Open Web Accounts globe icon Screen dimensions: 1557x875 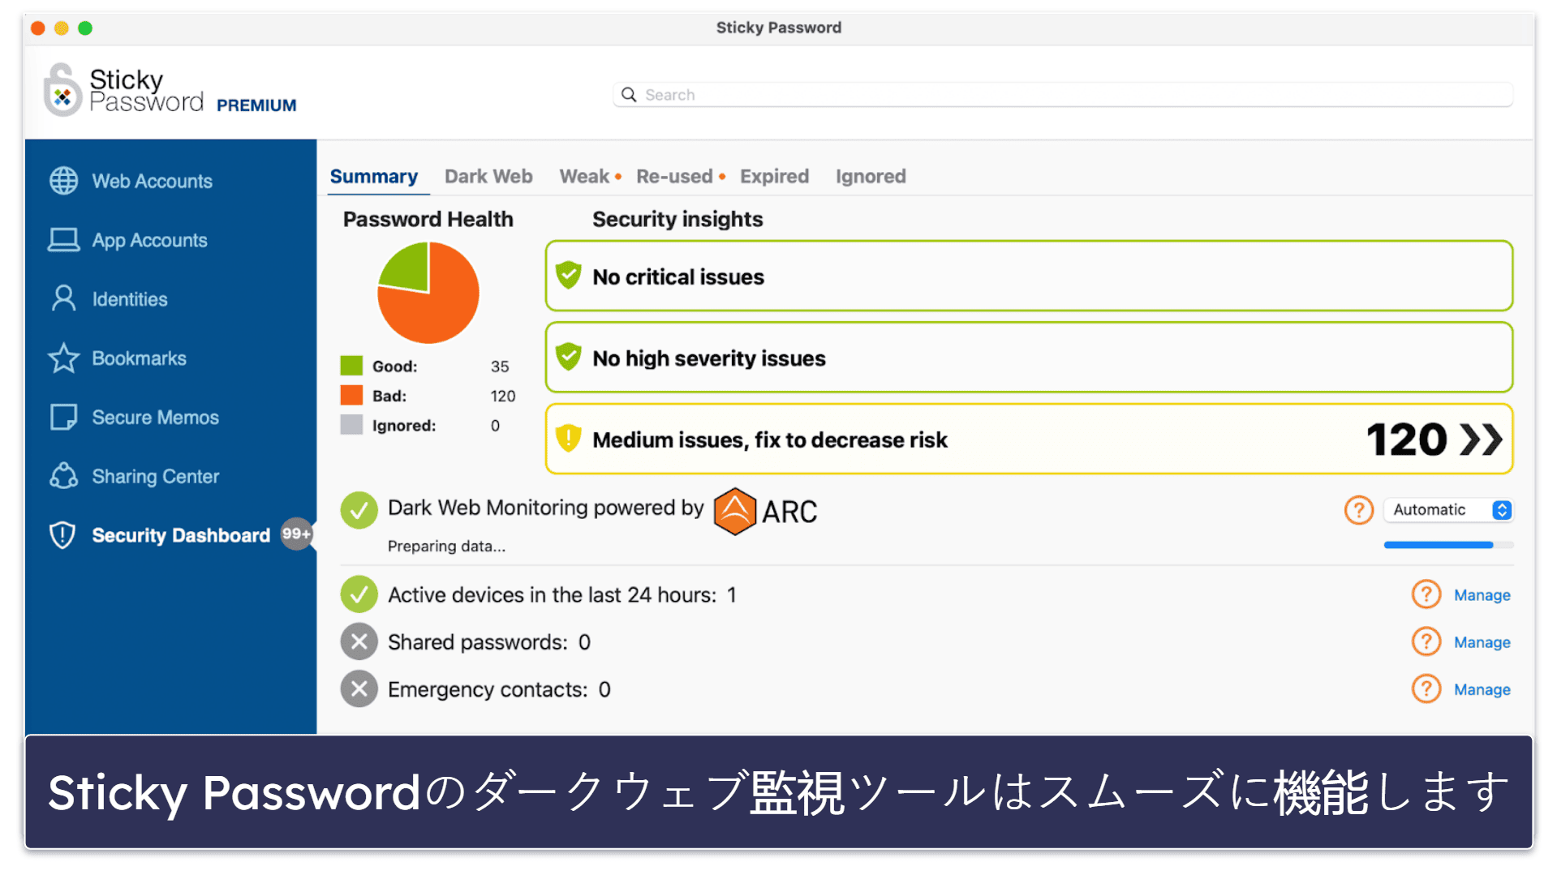tap(63, 181)
